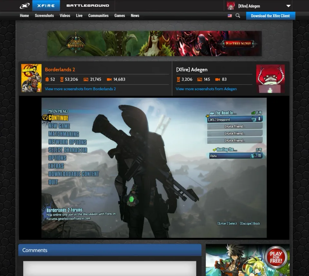Click Borderlands 2 videos camera icon

point(109,79)
